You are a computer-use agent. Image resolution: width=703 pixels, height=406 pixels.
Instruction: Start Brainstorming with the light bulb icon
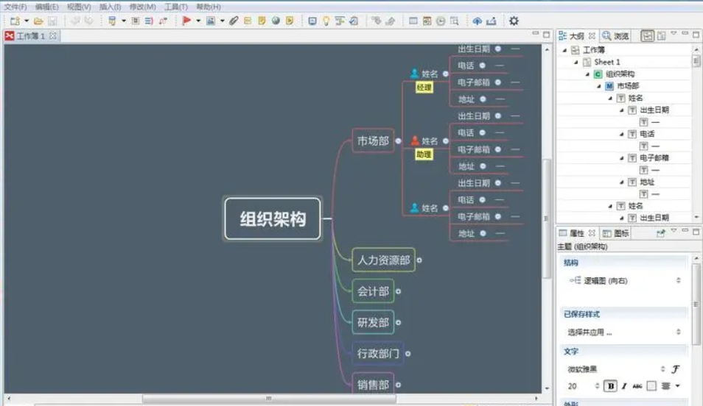[326, 21]
